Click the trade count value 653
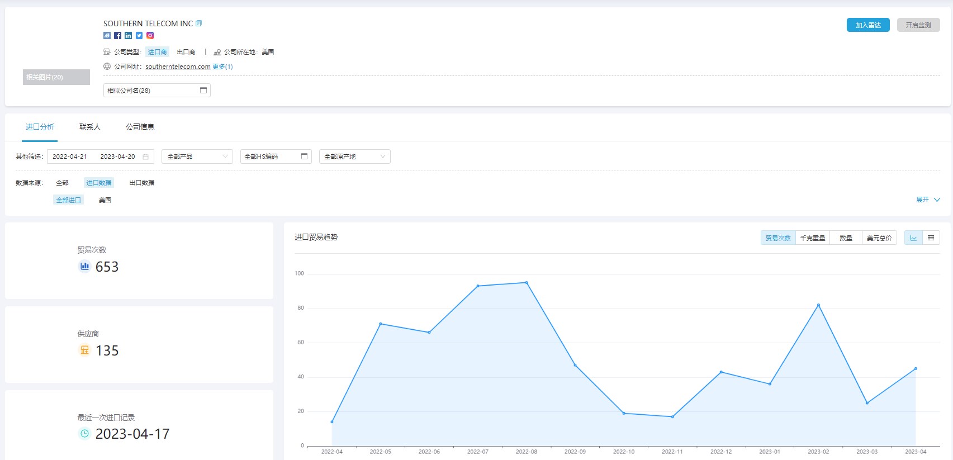 (107, 267)
